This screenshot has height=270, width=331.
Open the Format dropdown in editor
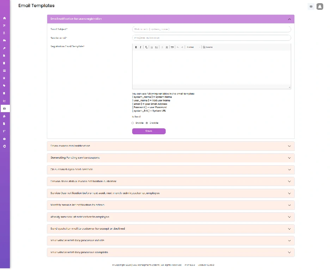tap(194, 47)
